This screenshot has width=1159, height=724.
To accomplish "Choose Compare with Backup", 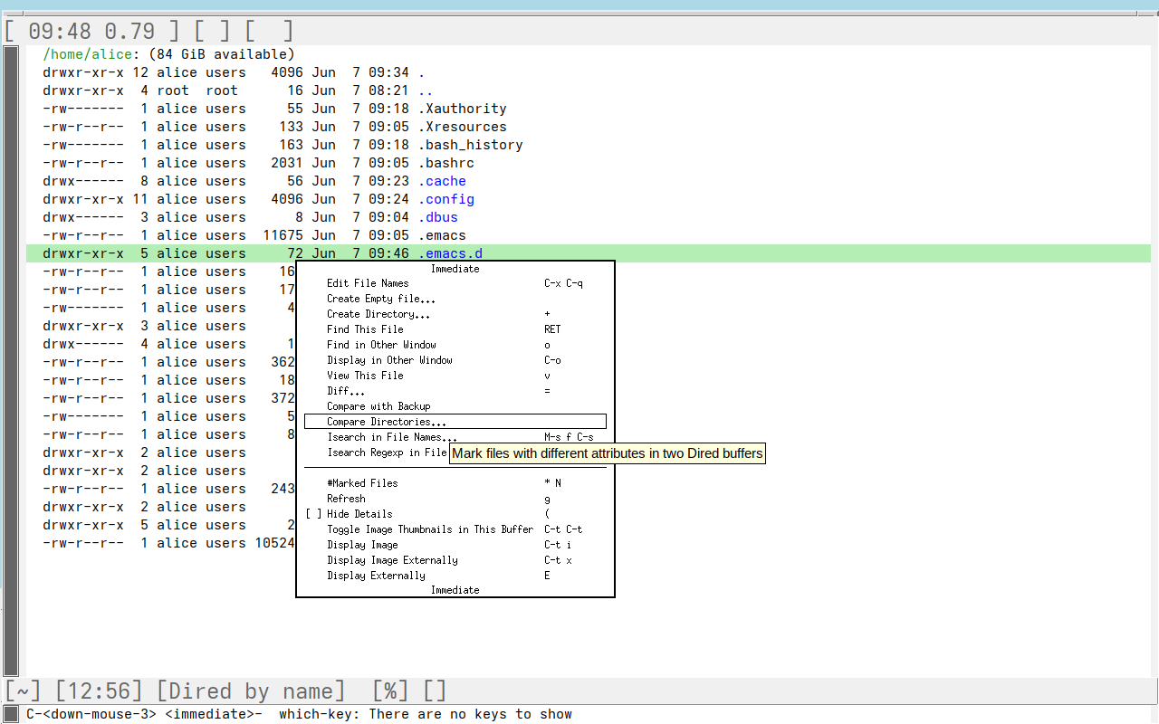I will [x=455, y=406].
